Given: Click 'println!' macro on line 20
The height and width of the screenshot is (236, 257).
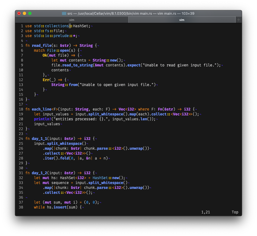Looking at the screenshot, I should 43,119.
